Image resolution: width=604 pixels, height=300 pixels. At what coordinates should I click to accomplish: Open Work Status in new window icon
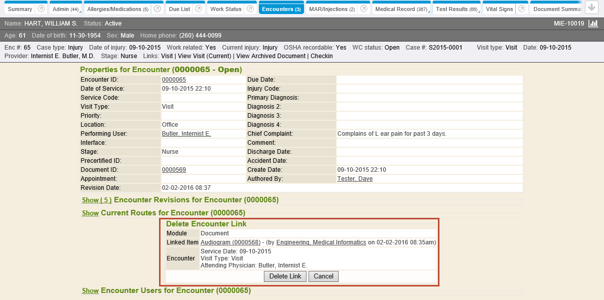point(249,9)
